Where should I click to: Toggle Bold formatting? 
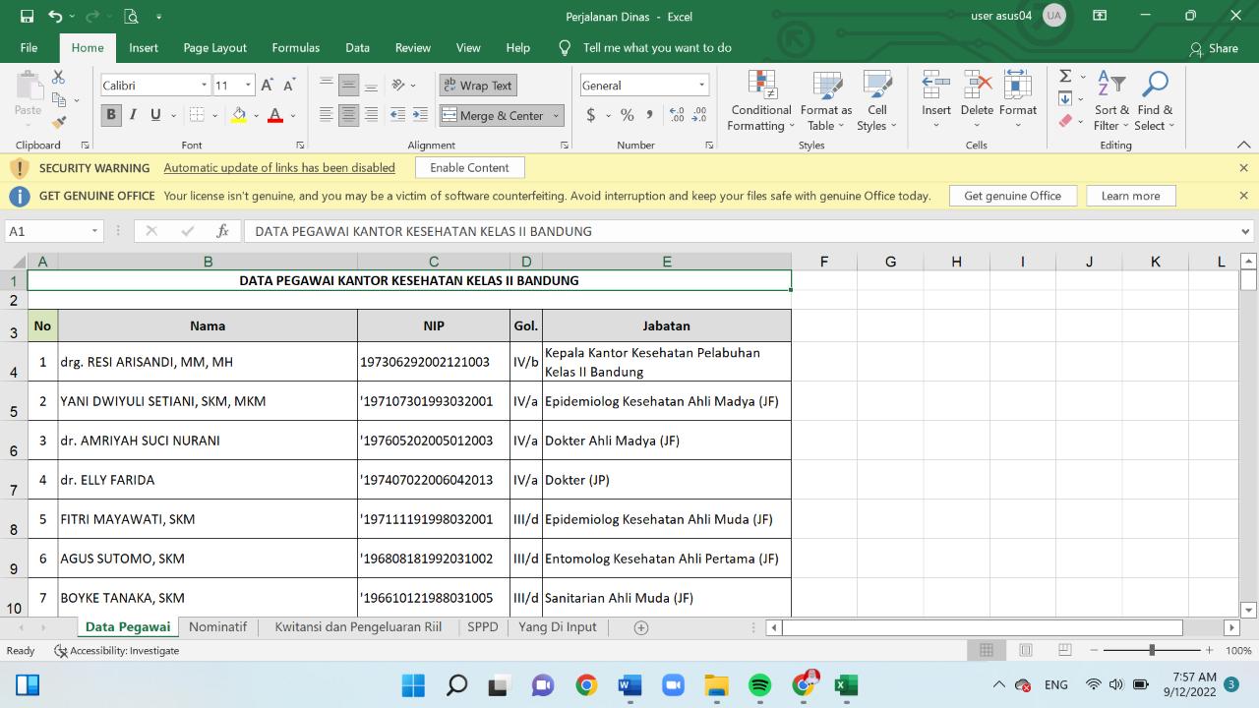[111, 115]
